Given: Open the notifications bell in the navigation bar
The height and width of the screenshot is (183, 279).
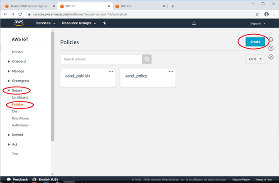Looking at the screenshot, I should coord(194,23).
